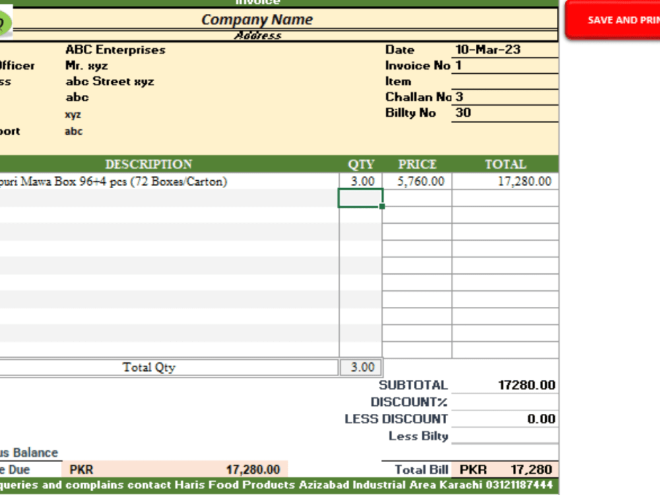The image size is (660, 495).
Task: Click the price cell 5,760.00
Action: point(417,181)
